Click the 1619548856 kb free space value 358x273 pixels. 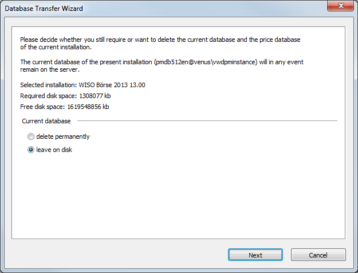pyautogui.click(x=86, y=107)
